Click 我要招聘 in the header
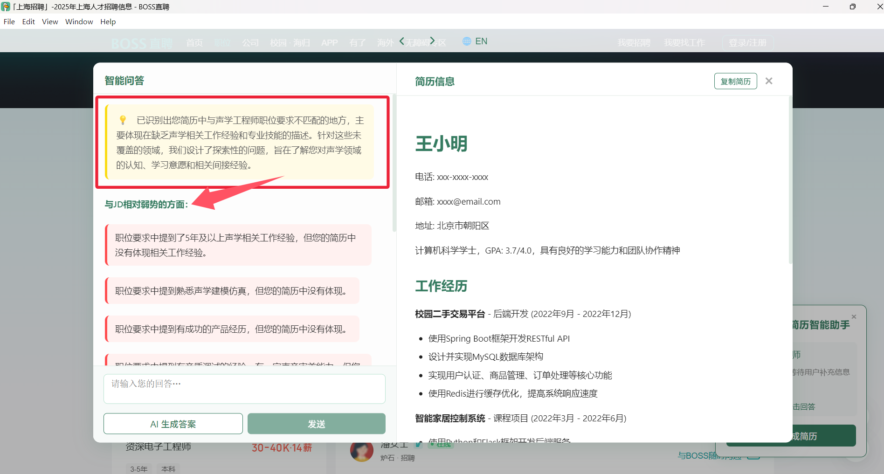Viewport: 884px width, 474px height. 634,43
